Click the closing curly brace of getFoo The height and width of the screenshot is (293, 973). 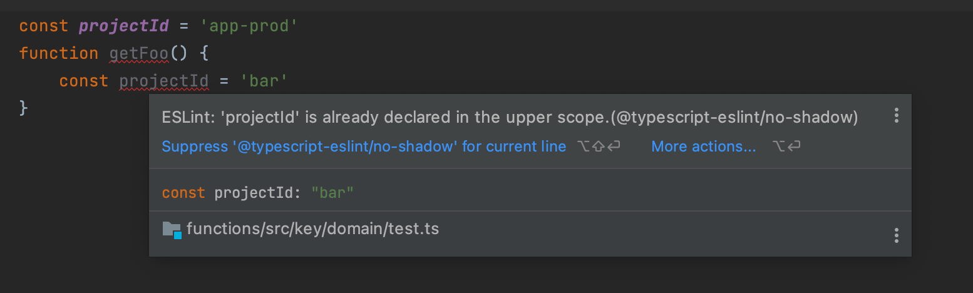click(x=24, y=108)
